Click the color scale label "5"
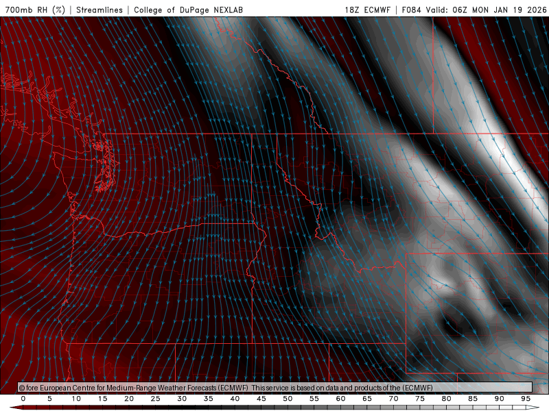This screenshot has height=411, width=549. click(49, 399)
